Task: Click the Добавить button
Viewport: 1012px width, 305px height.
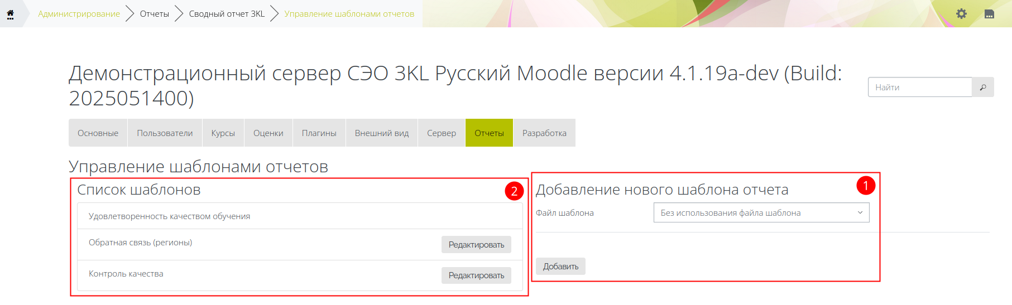Action: coord(560,267)
